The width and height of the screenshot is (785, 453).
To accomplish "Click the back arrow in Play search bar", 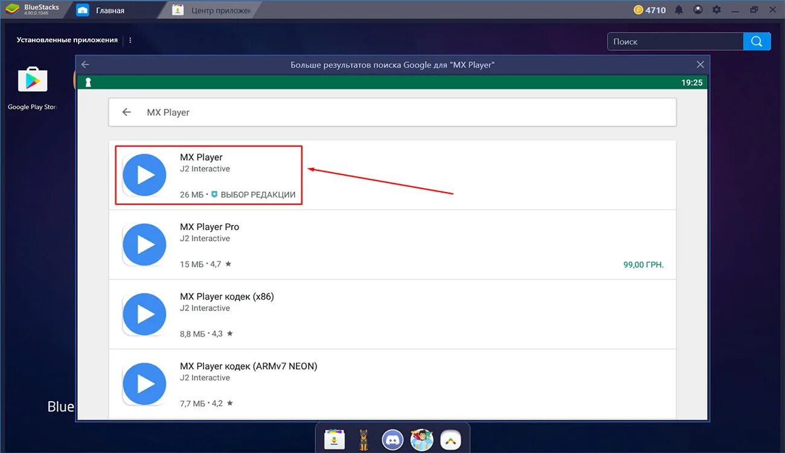I will pos(126,112).
